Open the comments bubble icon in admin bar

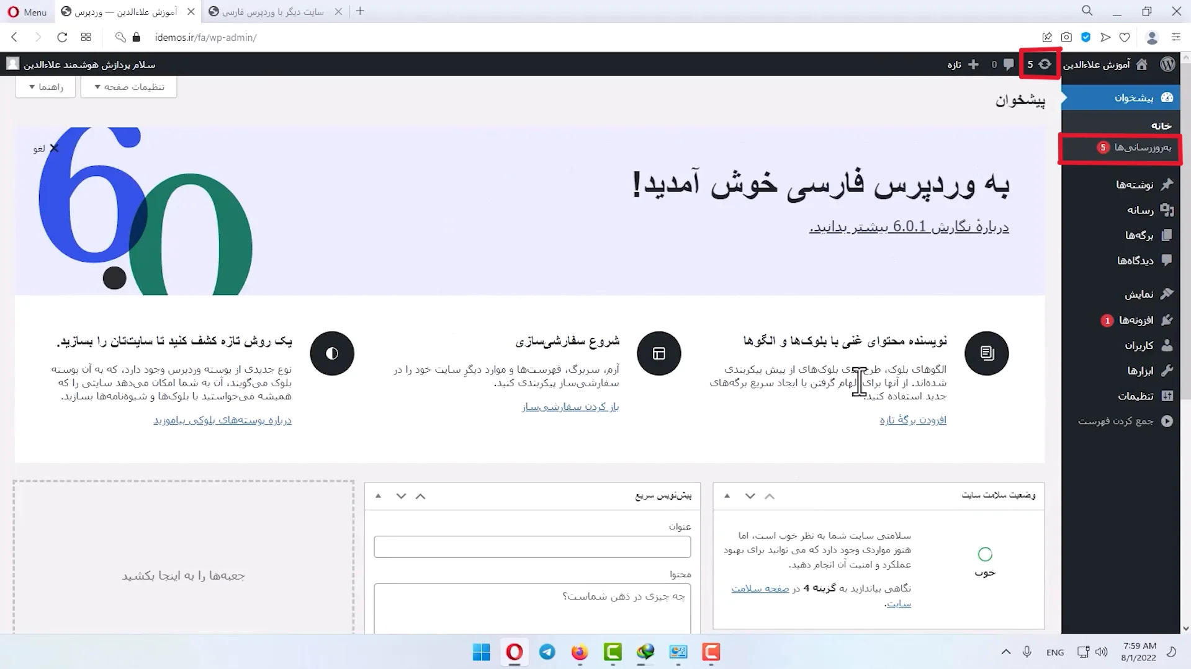pyautogui.click(x=1009, y=64)
